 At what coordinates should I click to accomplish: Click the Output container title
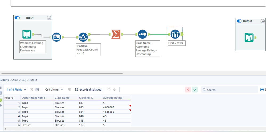248,21
